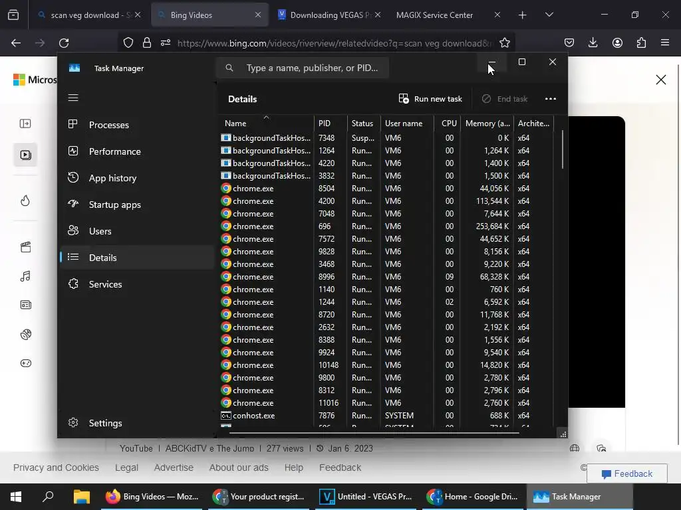Click Firefox back navigation arrow
This screenshot has width=681, height=510.
[x=16, y=43]
